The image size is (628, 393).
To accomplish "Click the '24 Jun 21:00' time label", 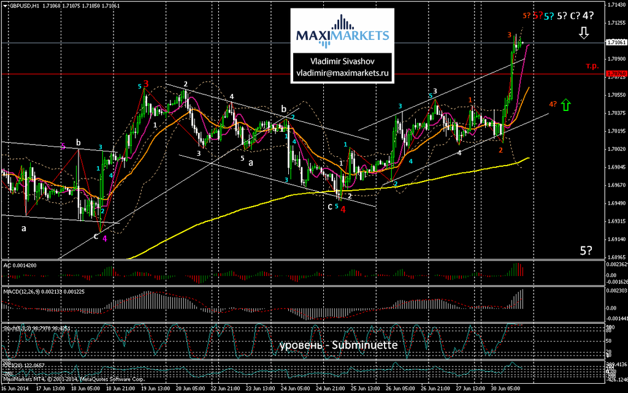I will tap(331, 389).
